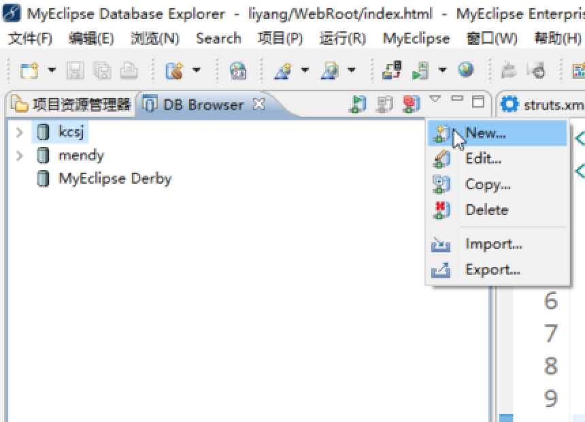
Task: Click the kcsj database cylinder icon
Action: coord(43,132)
